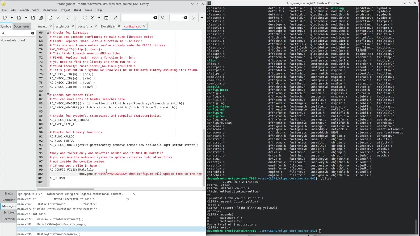Screen dimensions: 420x236
Task: Switch to the Doxyfile.in editor tab
Action: point(108,26)
